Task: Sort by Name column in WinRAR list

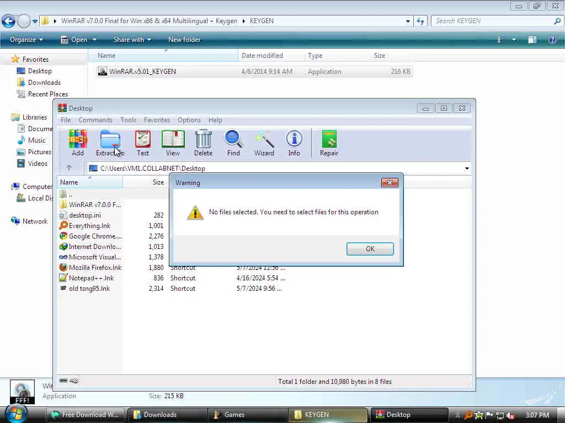Action: pyautogui.click(x=90, y=182)
